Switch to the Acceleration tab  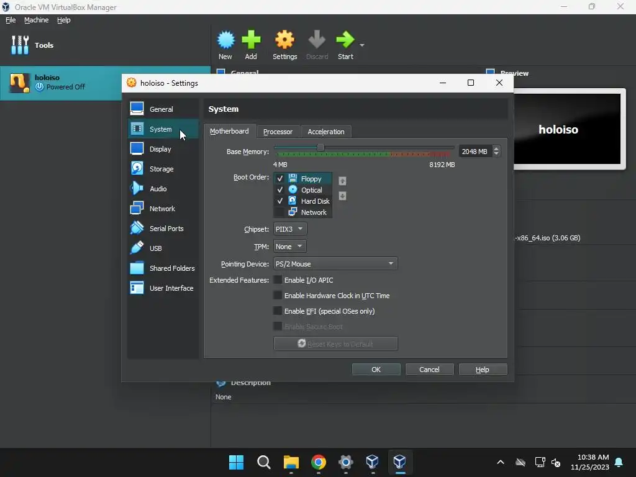326,132
